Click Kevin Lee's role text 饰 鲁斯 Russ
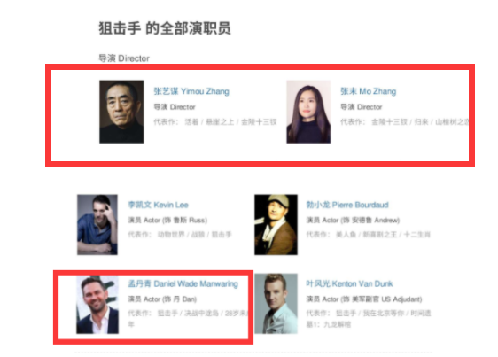This screenshot has width=498, height=357. pyautogui.click(x=185, y=220)
